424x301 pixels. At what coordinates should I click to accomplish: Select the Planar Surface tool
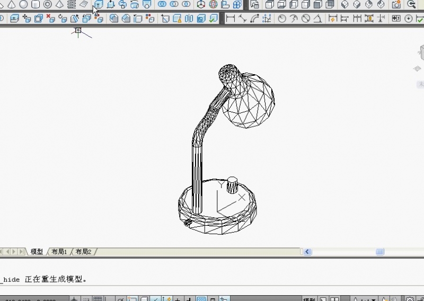coord(84,4)
